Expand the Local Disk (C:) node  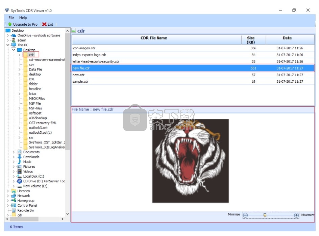(14, 176)
